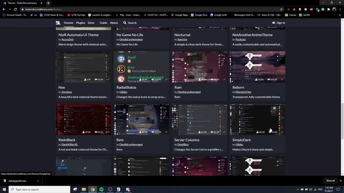
Task: Click the Windows taskbar search box
Action: (x=39, y=189)
